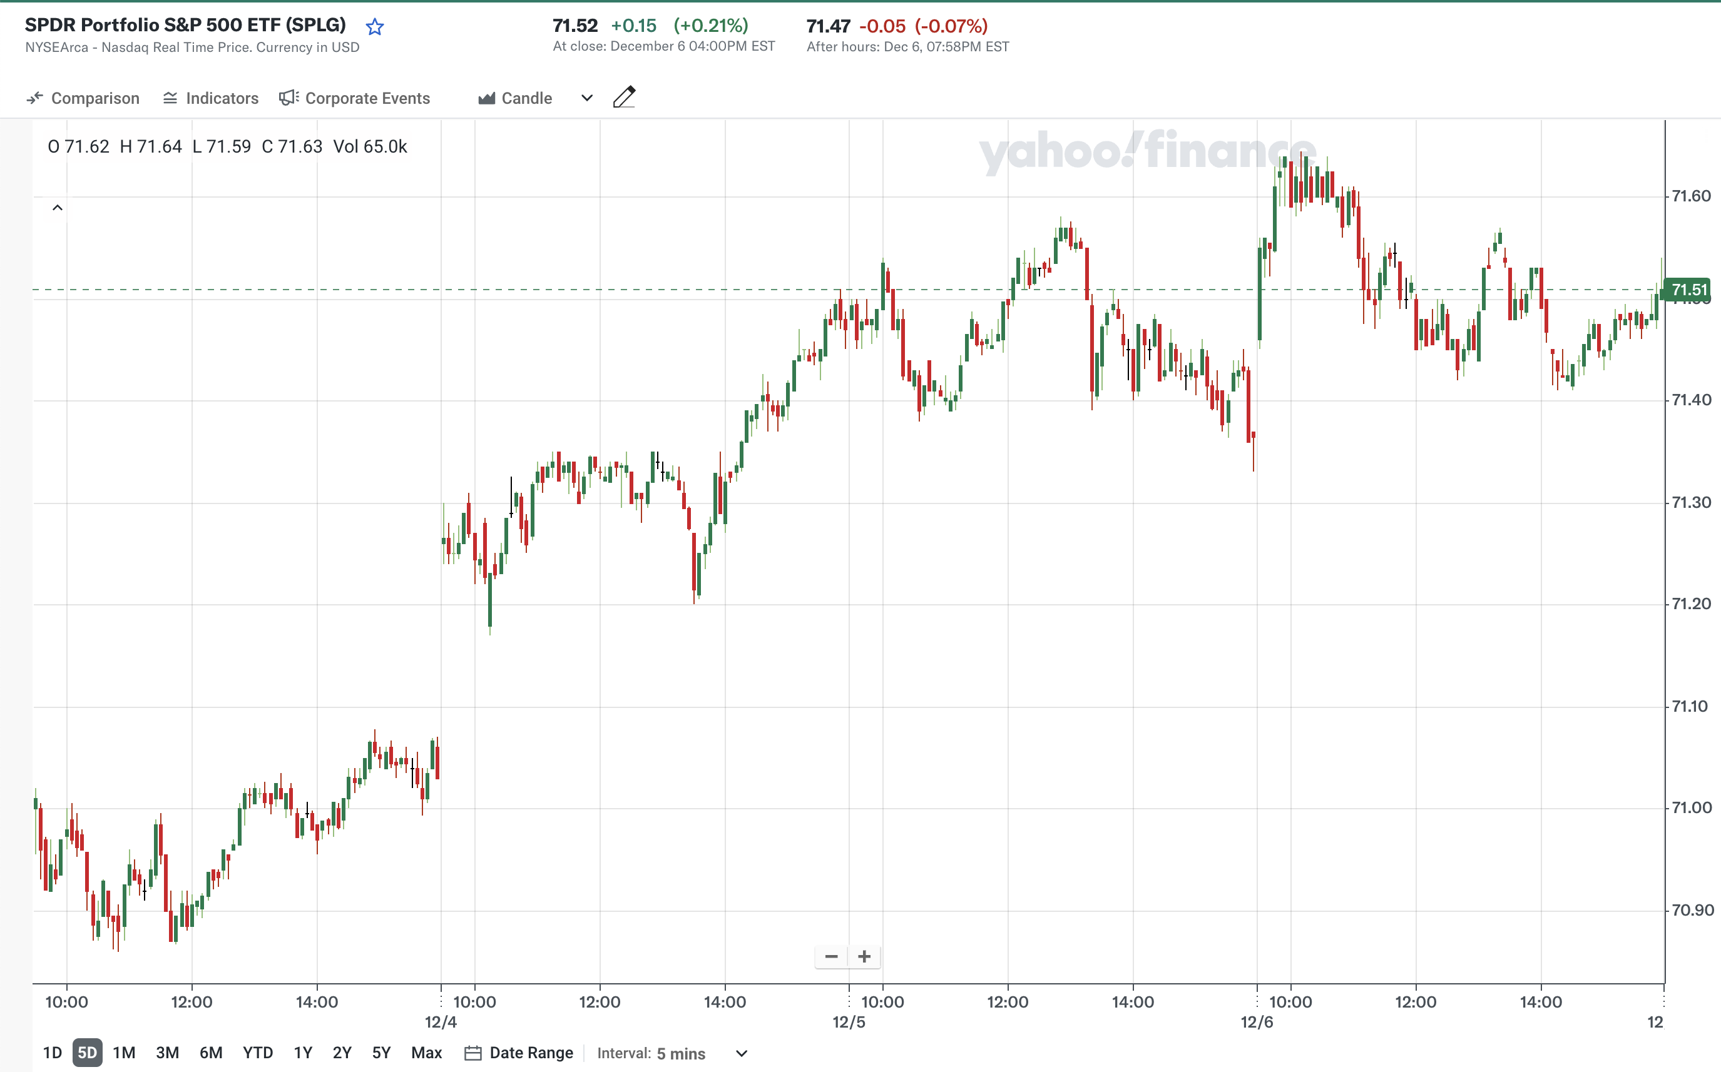Enable the YTD range view

pos(258,1053)
